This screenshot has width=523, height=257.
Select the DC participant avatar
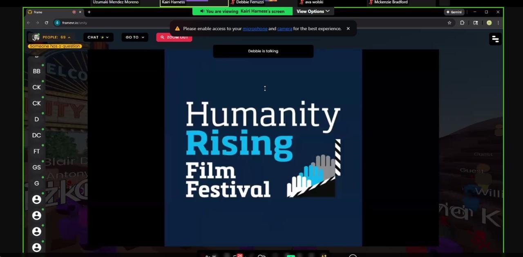pyautogui.click(x=37, y=135)
